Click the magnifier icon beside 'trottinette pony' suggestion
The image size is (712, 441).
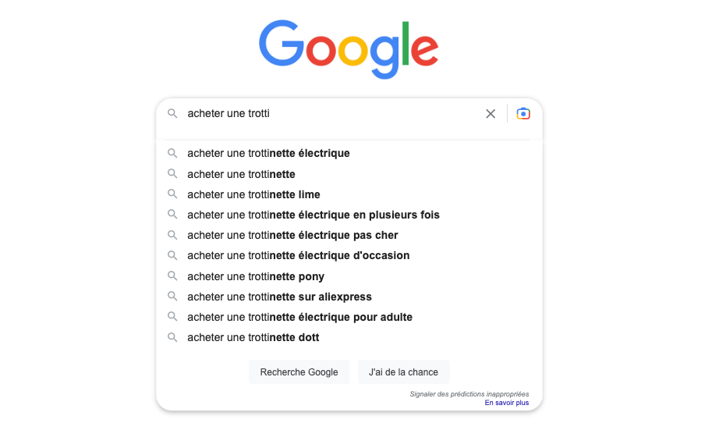[x=172, y=276]
